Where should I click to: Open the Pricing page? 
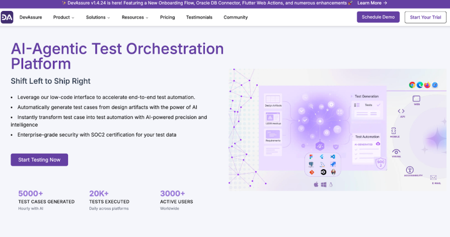(x=167, y=17)
